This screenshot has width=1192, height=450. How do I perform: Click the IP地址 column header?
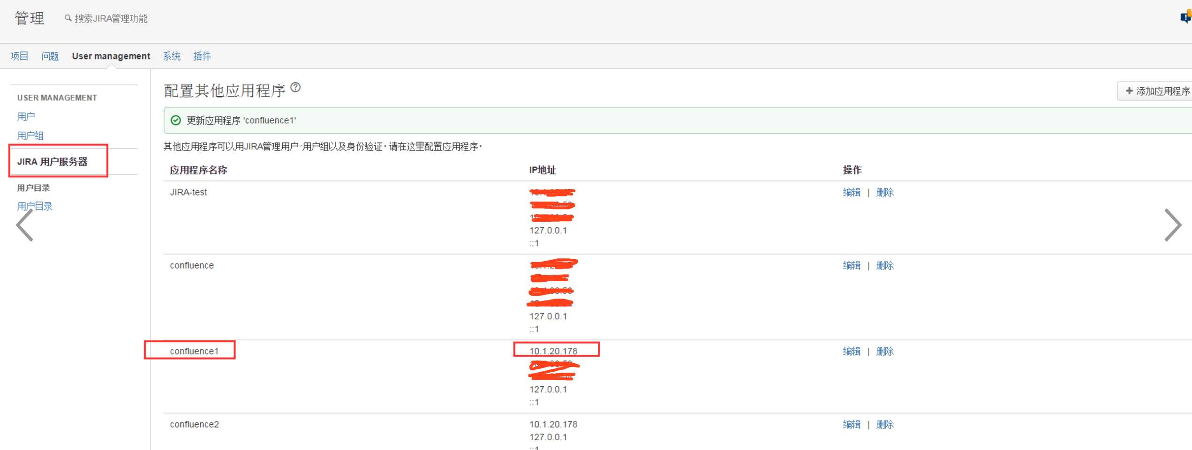[543, 170]
